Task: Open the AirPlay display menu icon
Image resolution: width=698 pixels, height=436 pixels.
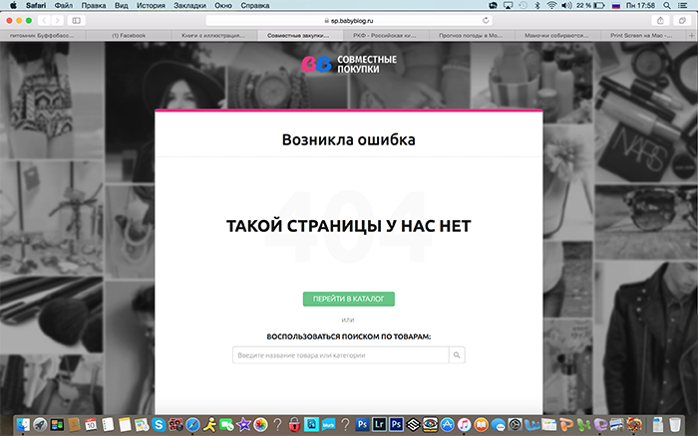Action: [508, 5]
